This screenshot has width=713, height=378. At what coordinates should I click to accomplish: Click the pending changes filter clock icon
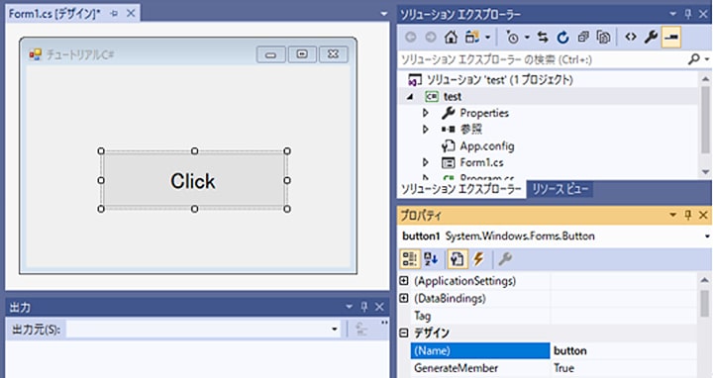pyautogui.click(x=513, y=38)
